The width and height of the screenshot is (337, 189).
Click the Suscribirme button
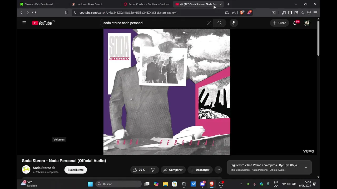[76, 170]
